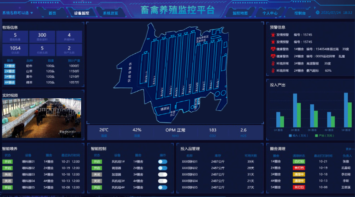The height and width of the screenshot is (197, 355).
Task: Toggle 投入(万元) blue legend swatch
Action: pos(290,136)
